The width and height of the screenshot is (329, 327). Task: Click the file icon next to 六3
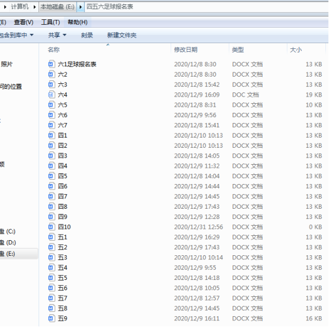(x=51, y=84)
